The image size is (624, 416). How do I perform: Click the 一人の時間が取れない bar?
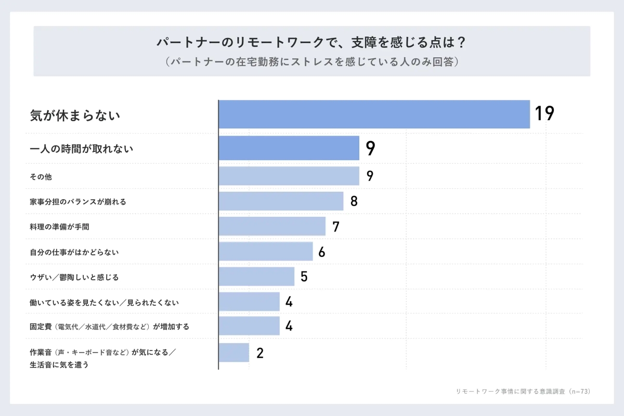click(289, 148)
